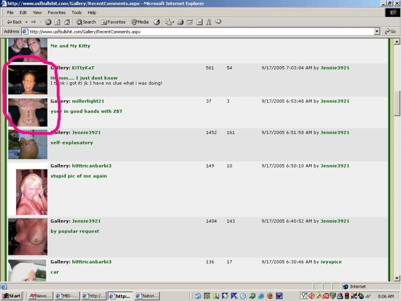Viewport: 401px width, 301px height.
Task: Open the Media bar
Action: (x=140, y=22)
